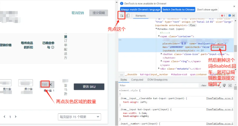Click the 提交编辑 button
The width and height of the screenshot is (238, 126).
pyautogui.click(x=99, y=13)
